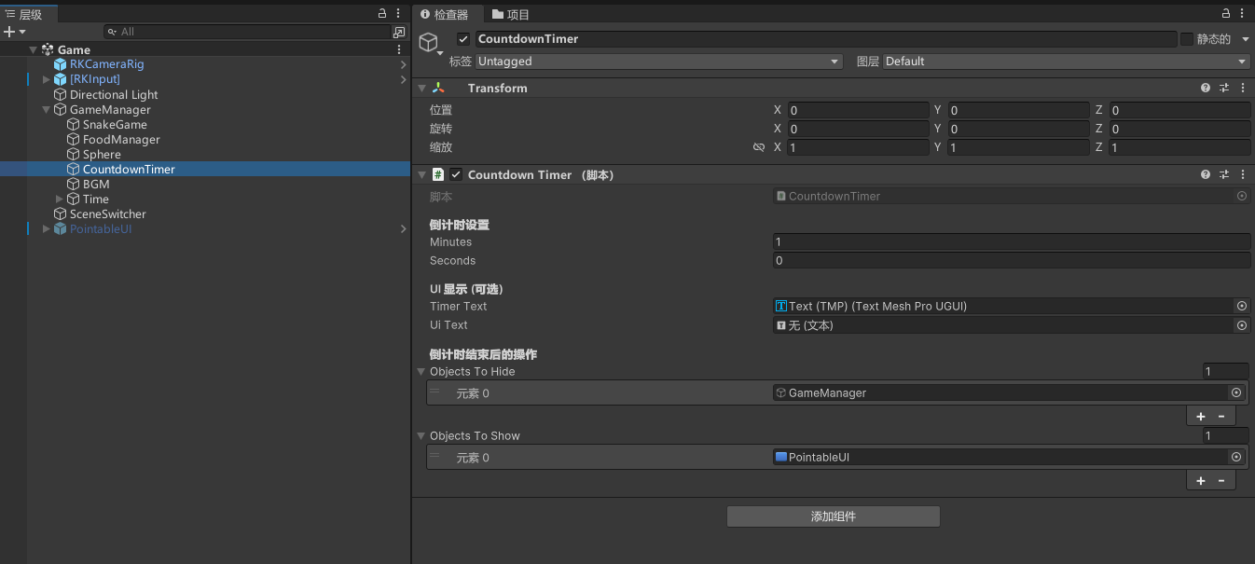This screenshot has height=564, width=1255.
Task: Collapse the Objects To Hide list
Action: (x=421, y=371)
